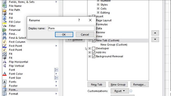
Task: Click the Fields, Items, & Sets icon
Action: pyautogui.click(x=4, y=2)
